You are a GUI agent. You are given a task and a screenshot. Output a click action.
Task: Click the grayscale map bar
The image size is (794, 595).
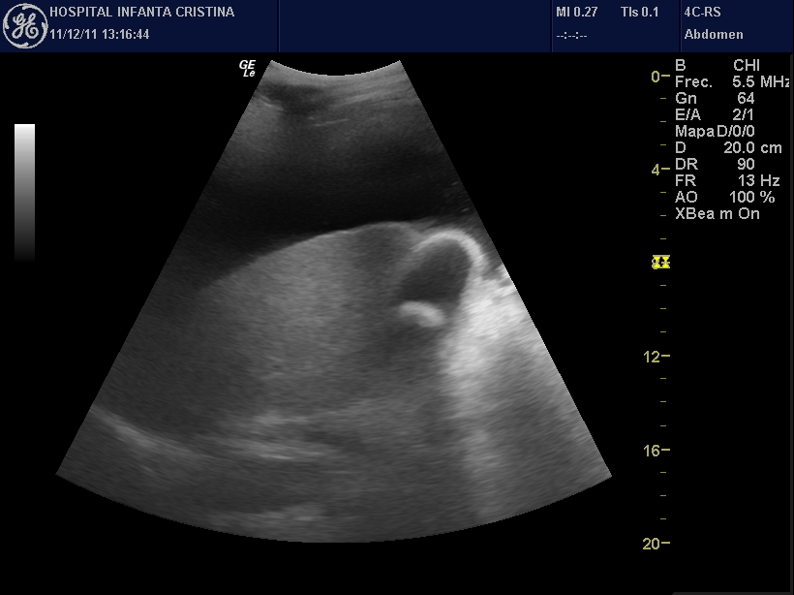tap(25, 192)
